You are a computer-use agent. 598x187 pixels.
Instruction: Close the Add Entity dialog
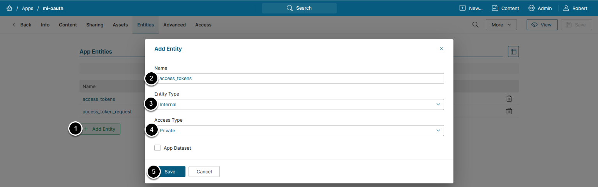tap(441, 49)
